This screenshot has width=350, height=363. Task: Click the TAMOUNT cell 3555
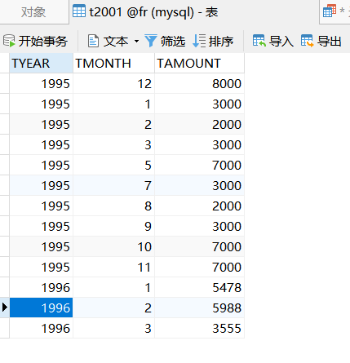(199, 328)
